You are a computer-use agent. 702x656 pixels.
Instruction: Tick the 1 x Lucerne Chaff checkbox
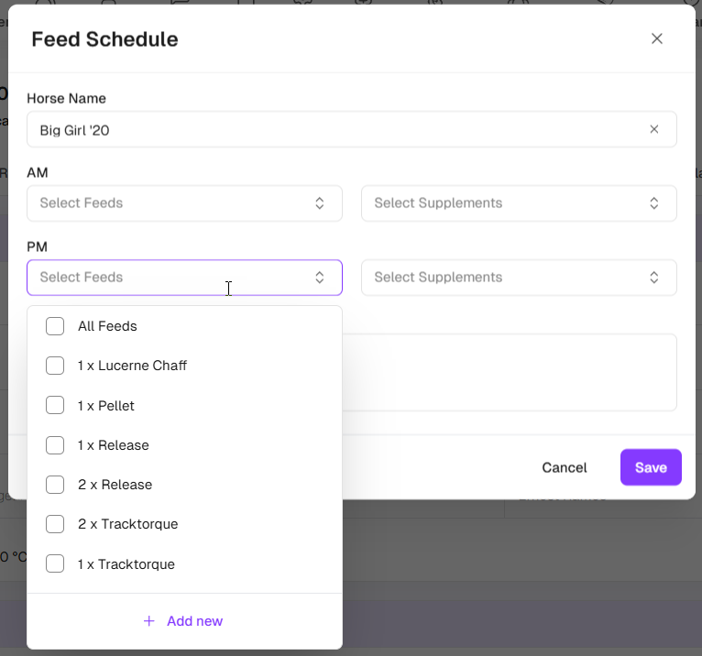(x=55, y=366)
